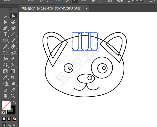Switch to Draw Behind mode
Viewport: 157px width, 127px height.
(9, 125)
